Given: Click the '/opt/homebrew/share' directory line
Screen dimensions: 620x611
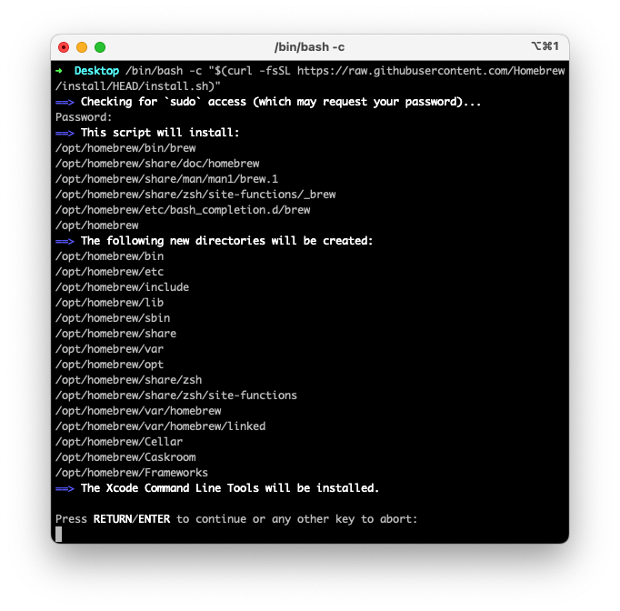Looking at the screenshot, I should click(115, 334).
